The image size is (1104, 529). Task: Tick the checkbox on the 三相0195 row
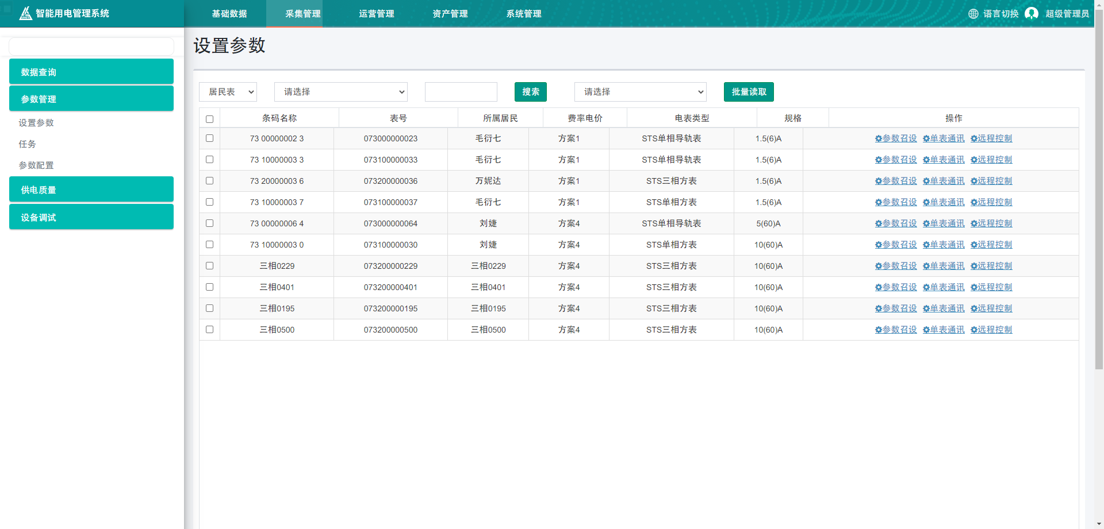pos(209,308)
